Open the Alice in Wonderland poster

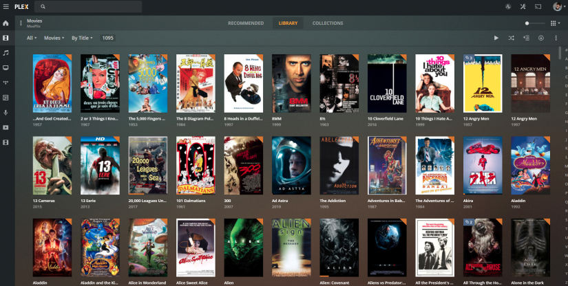(x=148, y=247)
